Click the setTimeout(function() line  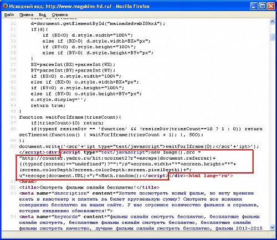(111, 135)
